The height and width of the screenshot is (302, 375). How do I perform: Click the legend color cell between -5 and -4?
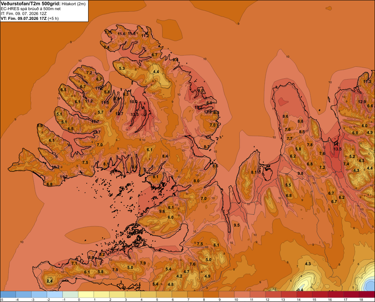8,294
